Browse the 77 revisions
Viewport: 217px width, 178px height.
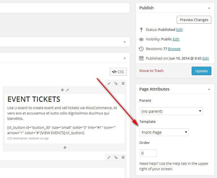174,49
